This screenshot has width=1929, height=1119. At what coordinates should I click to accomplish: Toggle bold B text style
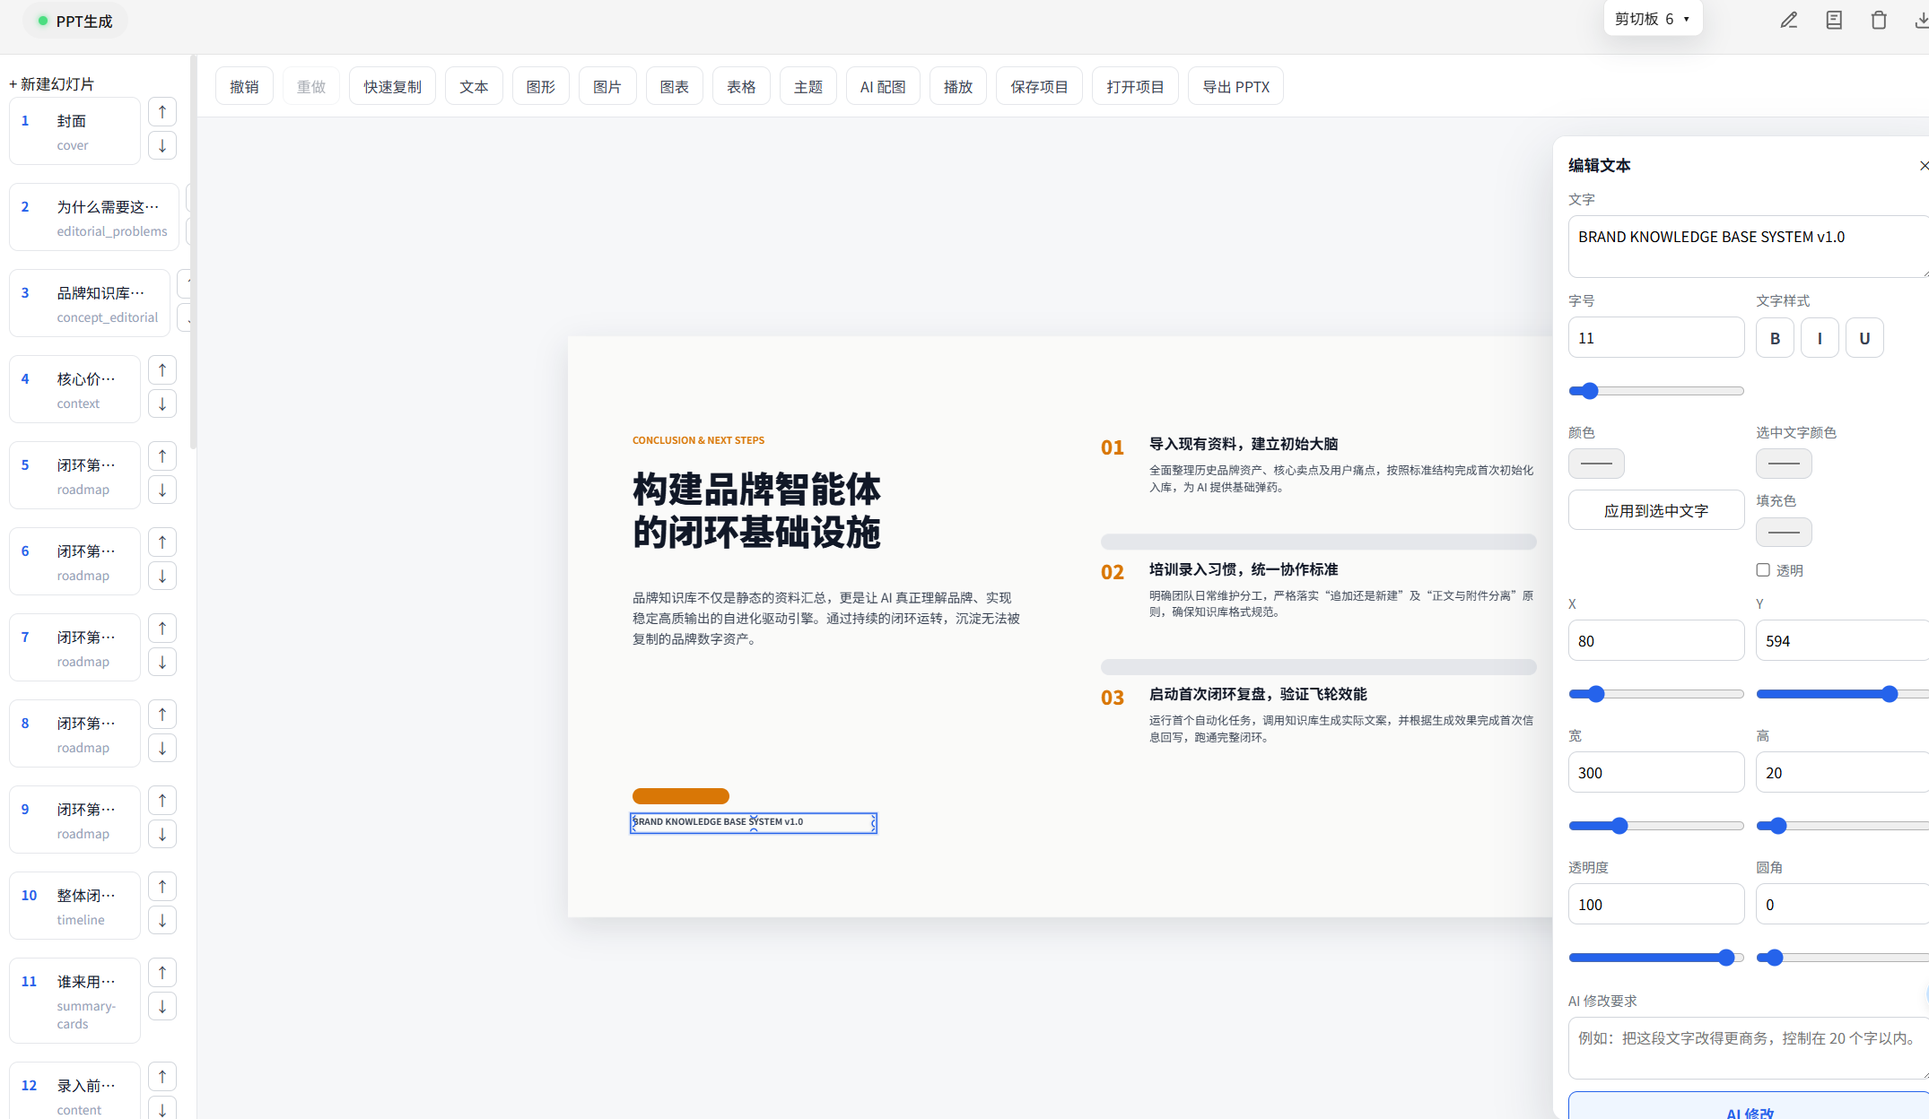pos(1775,338)
